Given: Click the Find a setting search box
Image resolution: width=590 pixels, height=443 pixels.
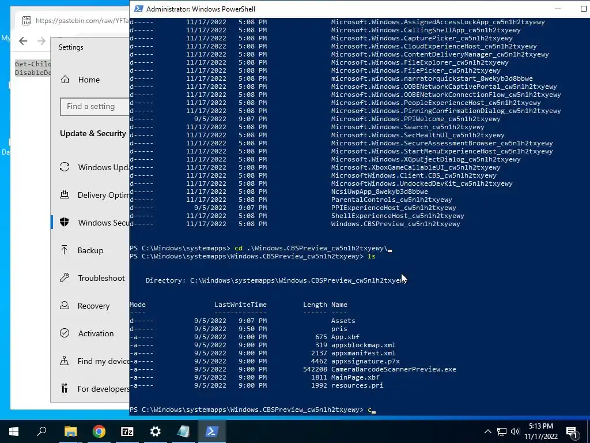Looking at the screenshot, I should tap(95, 106).
